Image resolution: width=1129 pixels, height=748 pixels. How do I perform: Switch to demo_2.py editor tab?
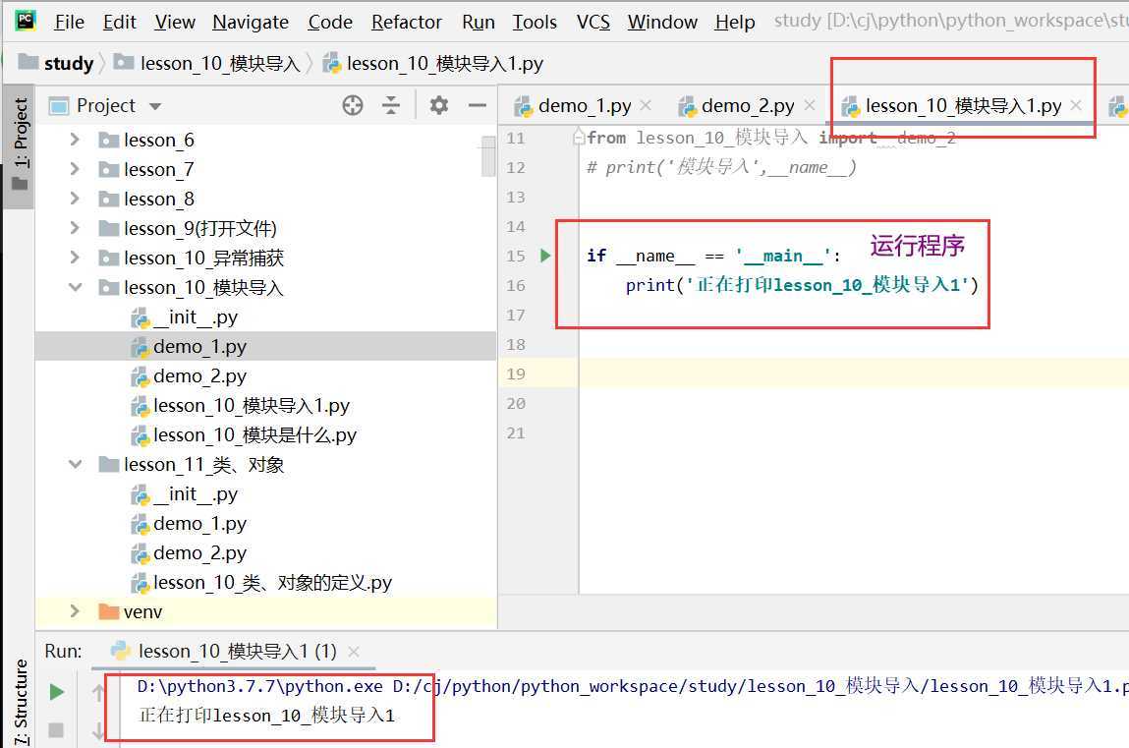pos(737,106)
